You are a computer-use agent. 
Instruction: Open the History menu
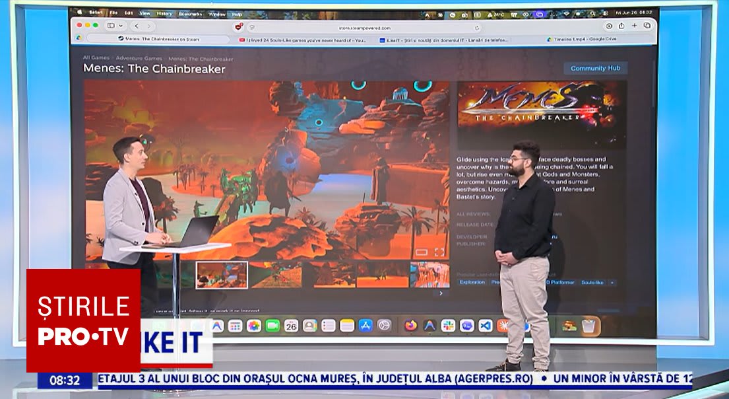[x=164, y=14]
